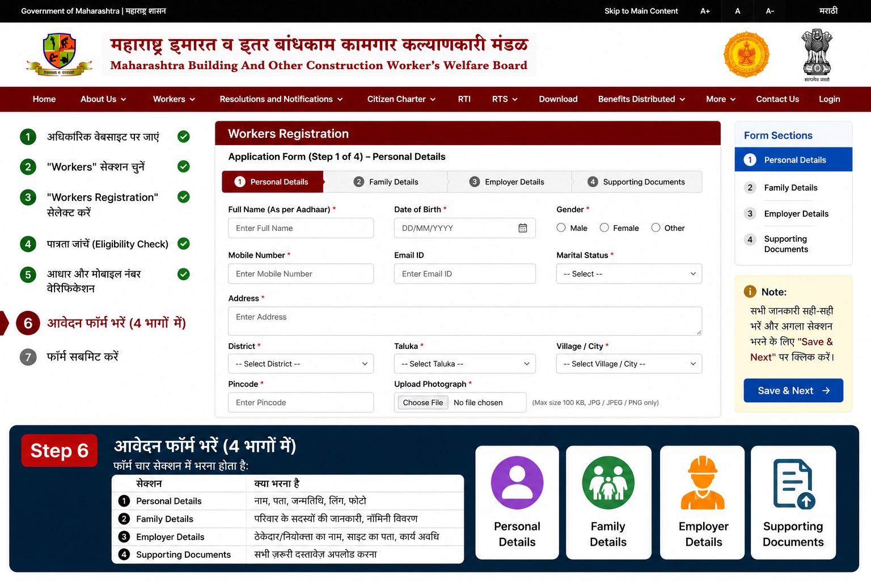
Task: Click the green check beside आधार और मोबाइल नंबर वेरिफिकेशन
Action: pos(184,275)
